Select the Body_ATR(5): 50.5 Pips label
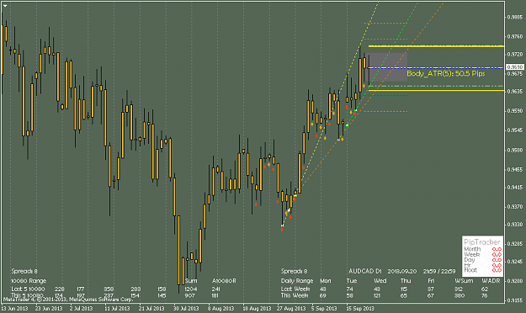Screen dimensions: 526x313 (x=446, y=73)
